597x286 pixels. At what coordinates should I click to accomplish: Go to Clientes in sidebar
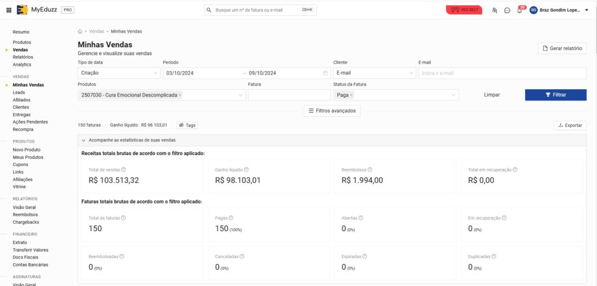tap(21, 107)
